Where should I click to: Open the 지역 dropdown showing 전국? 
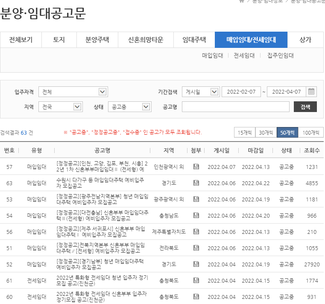click(61, 106)
